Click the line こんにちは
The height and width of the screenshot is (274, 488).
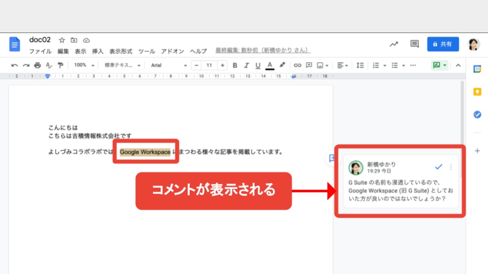[63, 127]
